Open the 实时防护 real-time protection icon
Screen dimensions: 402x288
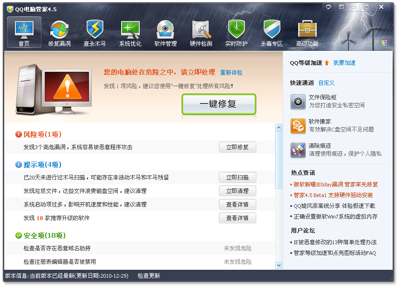coord(236,30)
